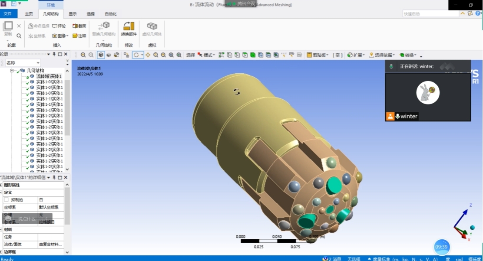Click the search magnifier in outline ribbon group
Viewport: 483px width, 261px height.
(19, 36)
